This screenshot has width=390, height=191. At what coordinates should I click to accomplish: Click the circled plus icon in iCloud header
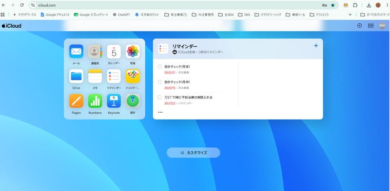point(359,26)
